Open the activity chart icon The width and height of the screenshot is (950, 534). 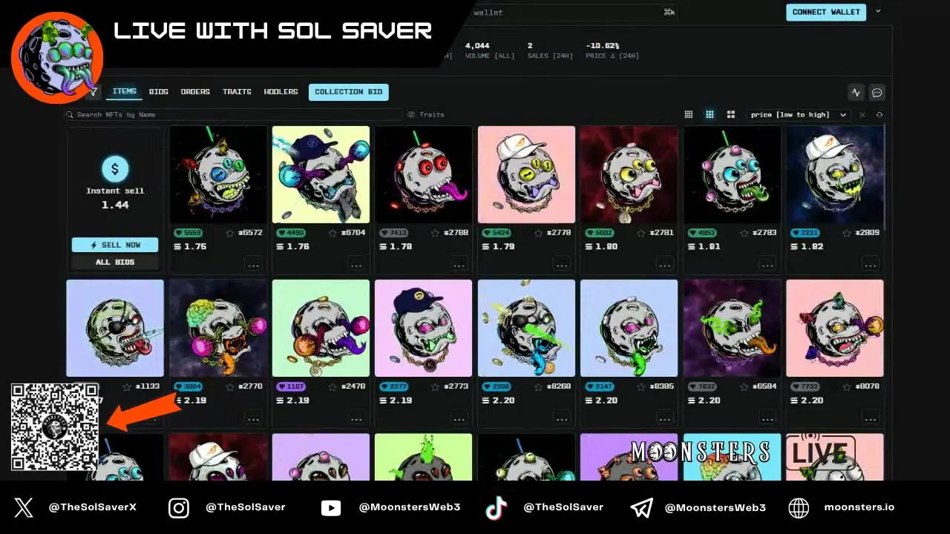coord(856,93)
